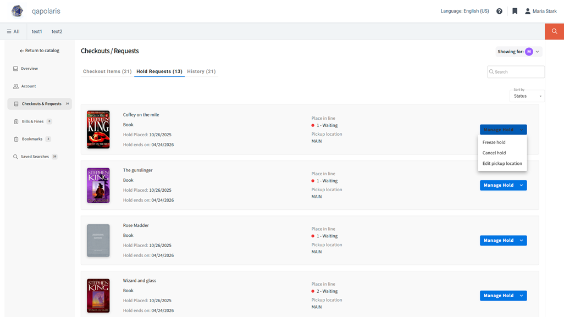Click the orange search magnifier button
Viewport: 564px width, 317px height.
pos(554,31)
